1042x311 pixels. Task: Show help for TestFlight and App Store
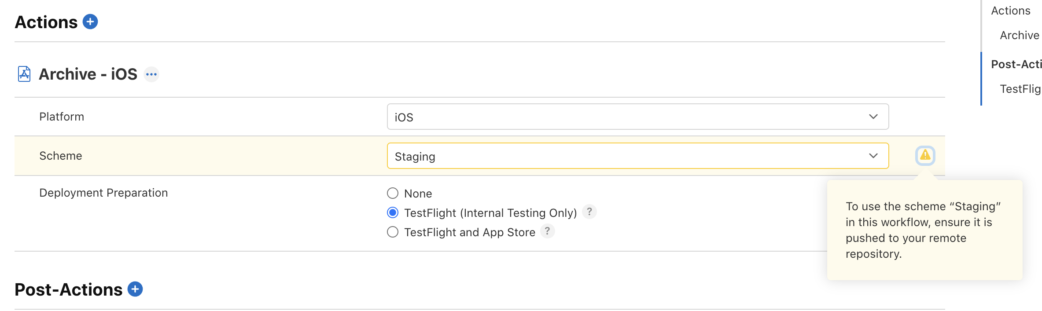pos(547,231)
